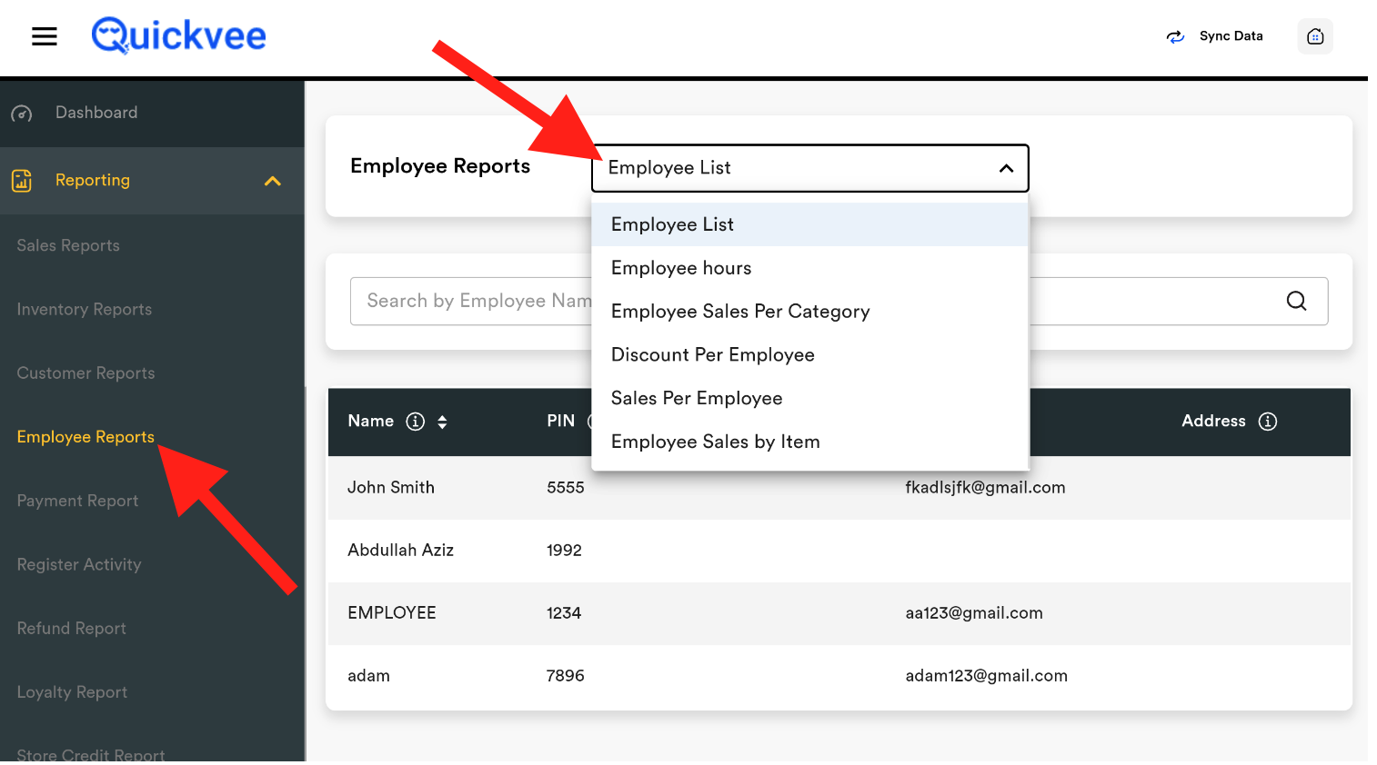Screen dimensions: 1377x765
Task: Click the Name column info icon
Action: [x=416, y=422]
